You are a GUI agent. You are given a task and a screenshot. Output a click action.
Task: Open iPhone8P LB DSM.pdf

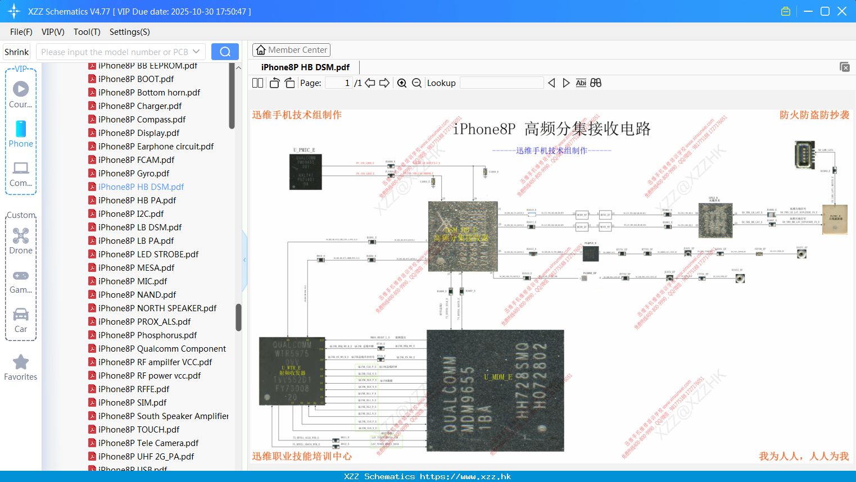[140, 228]
